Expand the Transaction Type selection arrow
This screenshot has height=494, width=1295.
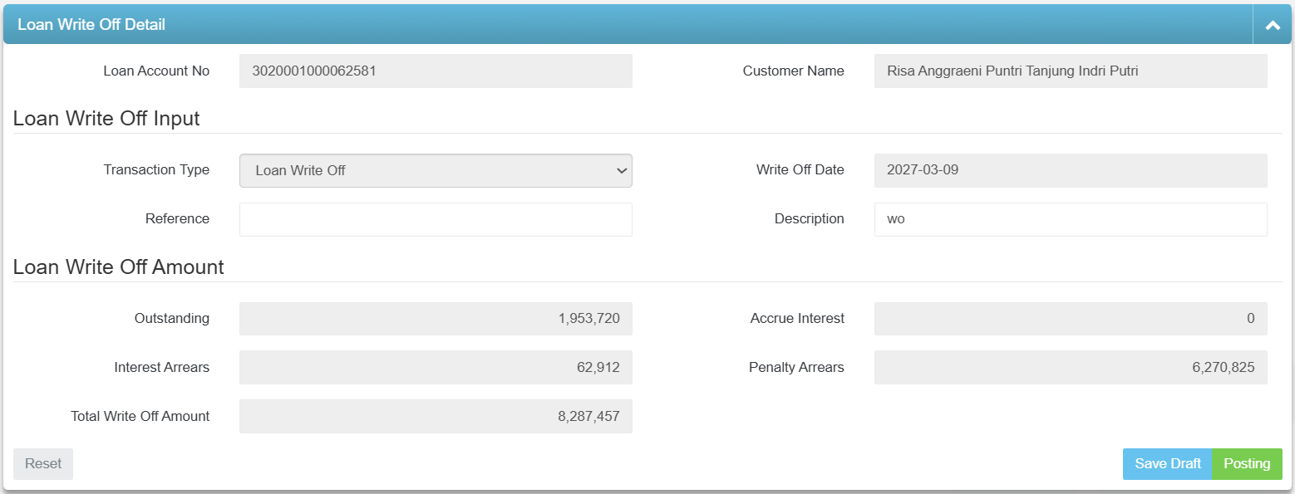[x=622, y=170]
